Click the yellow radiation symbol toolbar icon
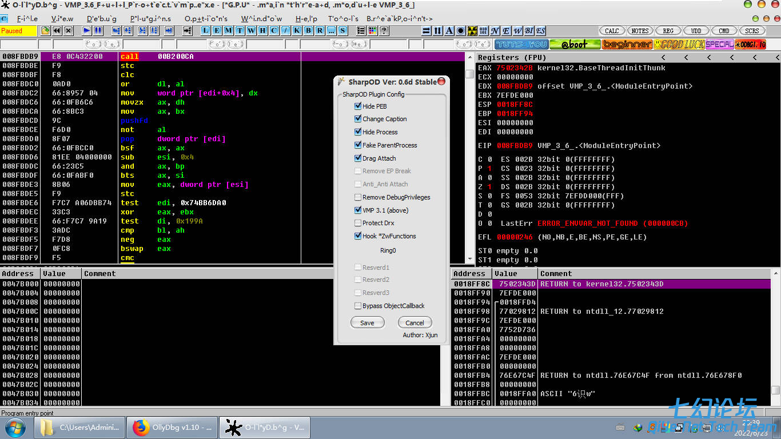This screenshot has width=781, height=439. 472,31
